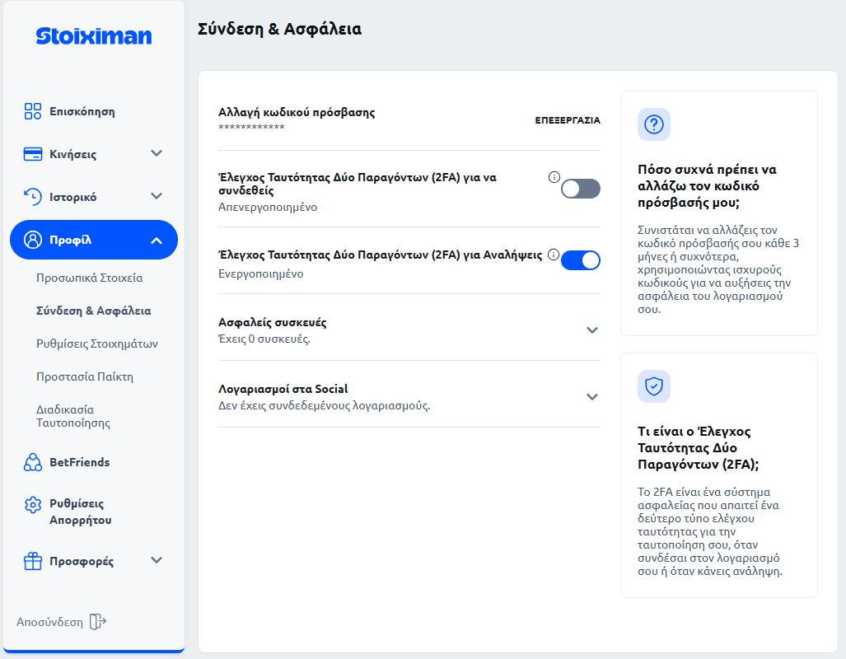Enable 2FA toggle for login
The image size is (846, 659).
coord(581,189)
